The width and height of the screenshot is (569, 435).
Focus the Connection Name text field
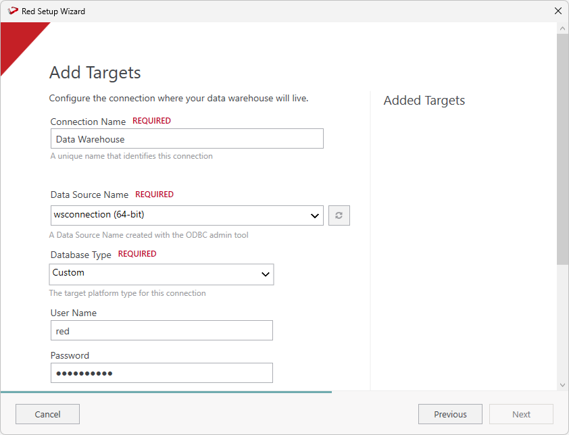[187, 139]
